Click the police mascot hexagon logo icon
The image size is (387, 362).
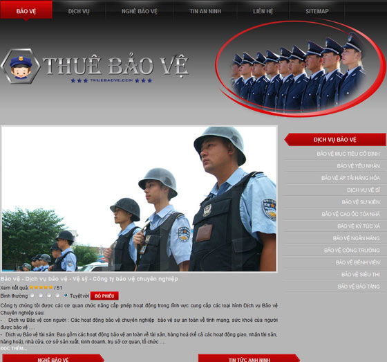click(x=21, y=66)
